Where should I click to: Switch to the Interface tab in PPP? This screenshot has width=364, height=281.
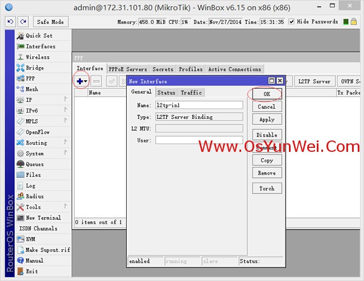pyautogui.click(x=90, y=68)
